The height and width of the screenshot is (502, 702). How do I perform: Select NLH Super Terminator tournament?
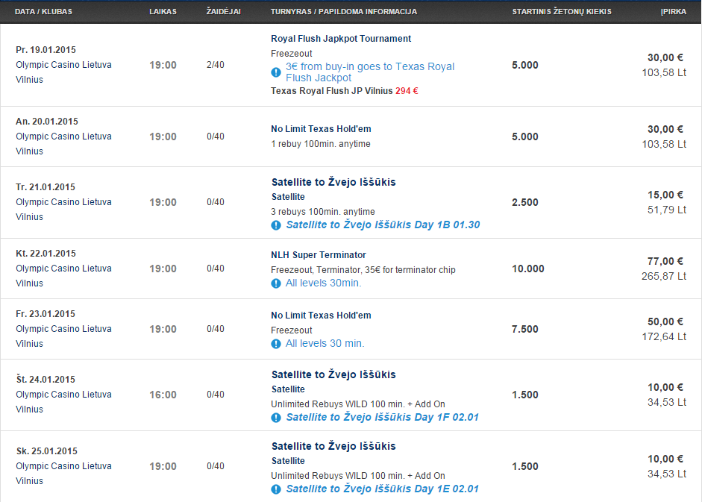coord(319,255)
